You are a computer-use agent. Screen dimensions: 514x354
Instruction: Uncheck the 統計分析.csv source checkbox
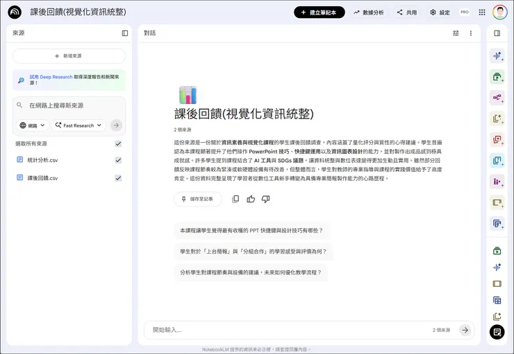pos(118,160)
